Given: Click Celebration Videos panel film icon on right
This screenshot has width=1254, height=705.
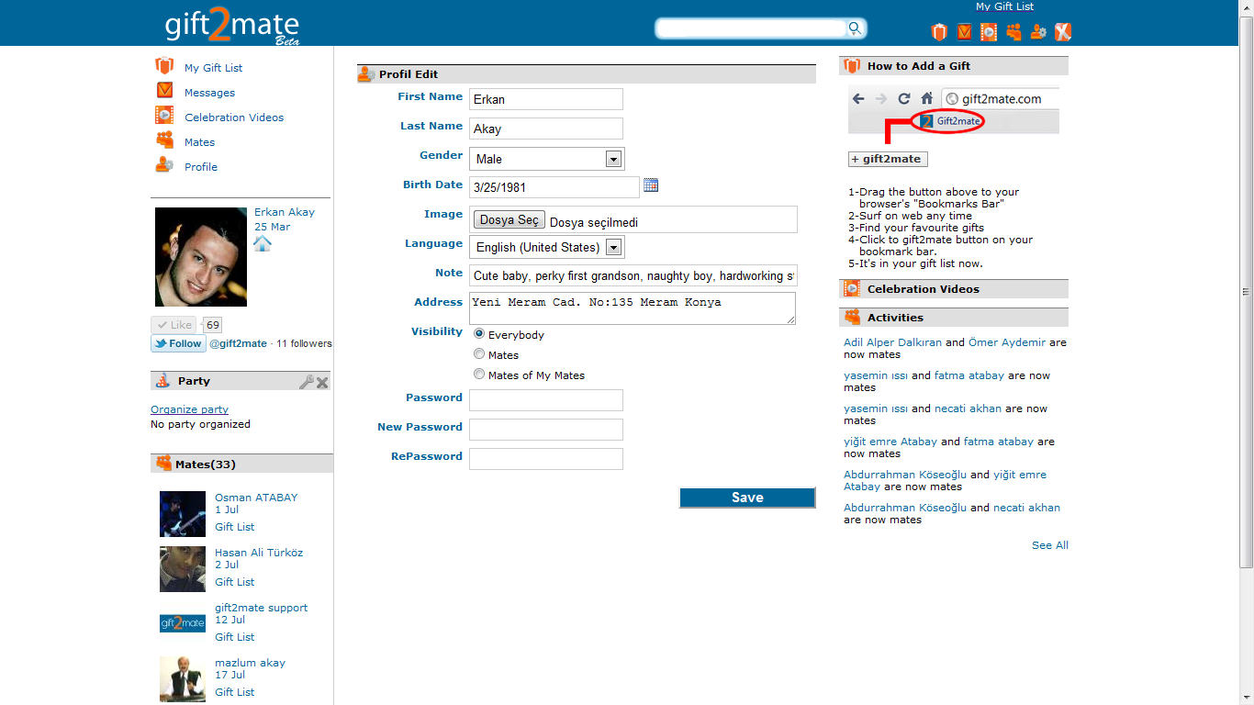Looking at the screenshot, I should [853, 288].
